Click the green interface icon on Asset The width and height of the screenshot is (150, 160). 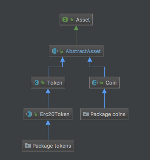pyautogui.click(x=65, y=20)
